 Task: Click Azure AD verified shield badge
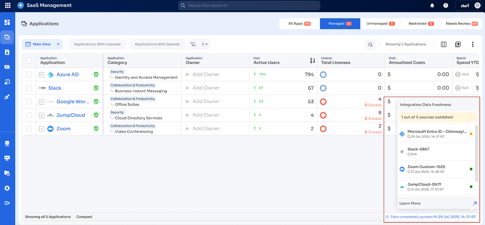click(x=96, y=75)
